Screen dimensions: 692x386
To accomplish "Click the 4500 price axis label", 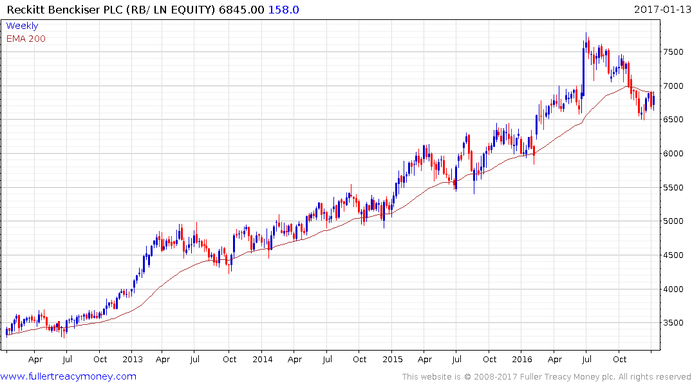I will (x=673, y=255).
